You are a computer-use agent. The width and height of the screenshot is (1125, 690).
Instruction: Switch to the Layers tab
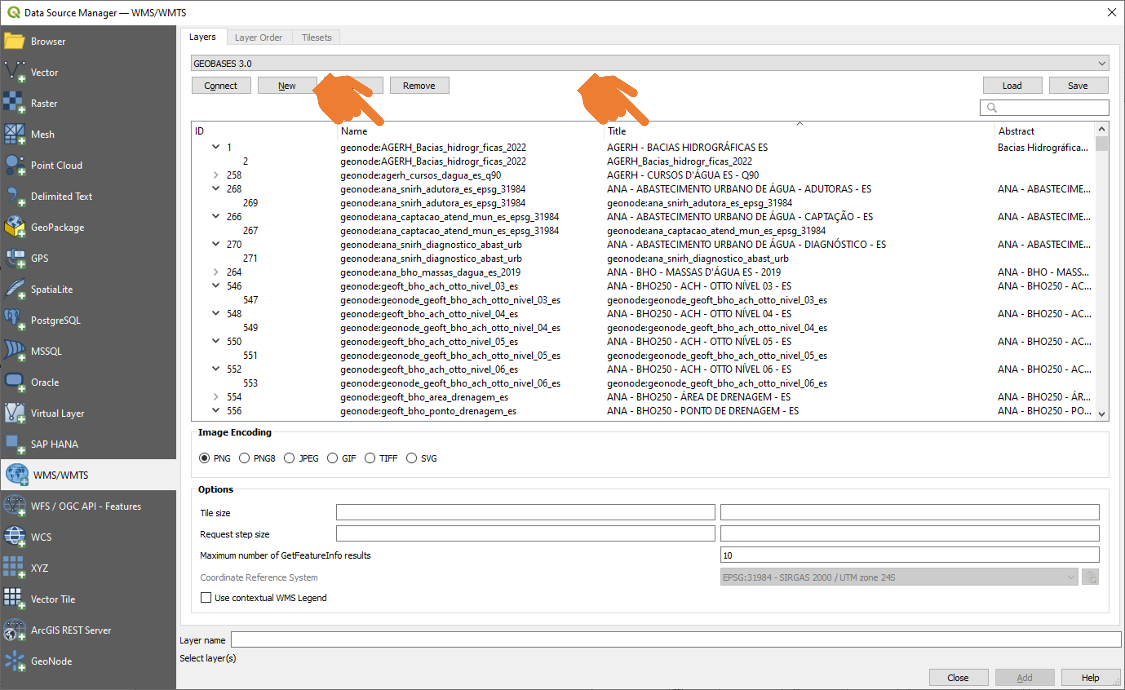[x=203, y=37]
